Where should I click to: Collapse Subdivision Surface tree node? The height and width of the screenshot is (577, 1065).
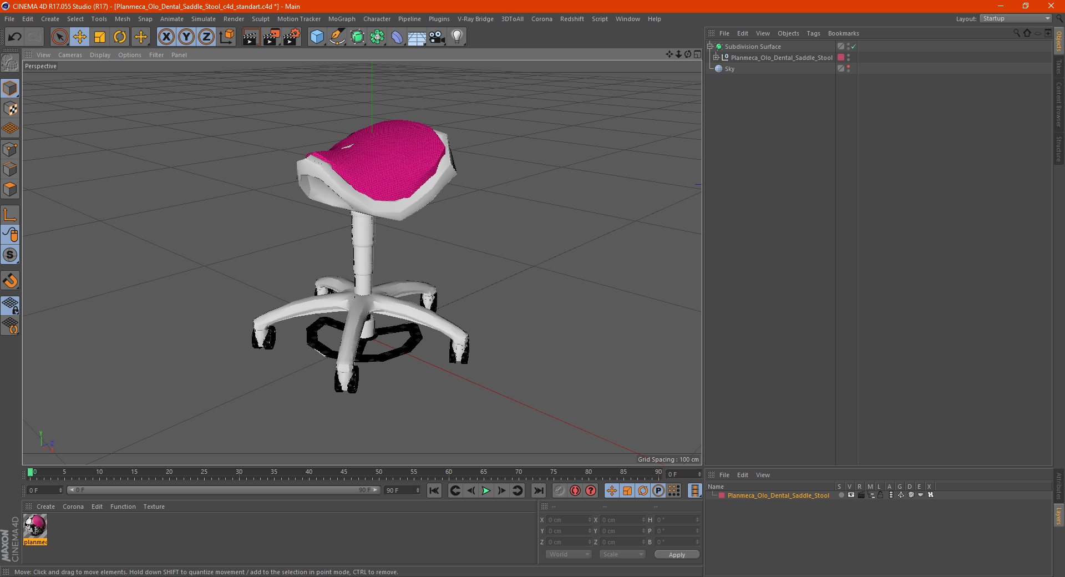710,47
